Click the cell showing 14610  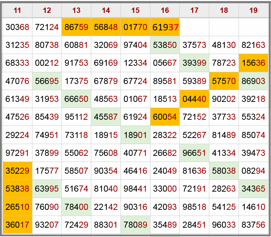click(x=254, y=207)
